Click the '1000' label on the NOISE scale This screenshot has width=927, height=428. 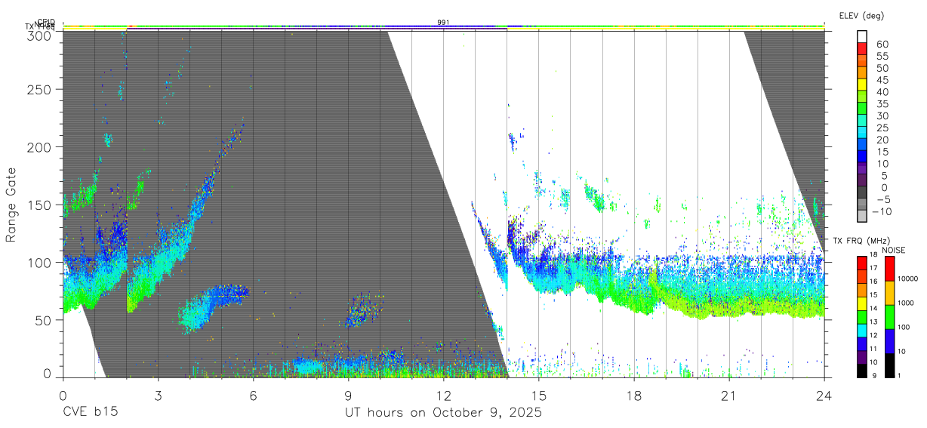(906, 303)
